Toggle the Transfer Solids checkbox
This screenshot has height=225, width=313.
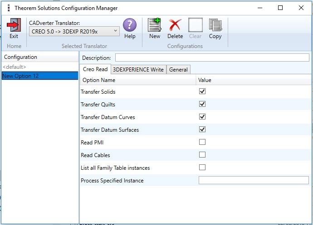tap(202, 91)
